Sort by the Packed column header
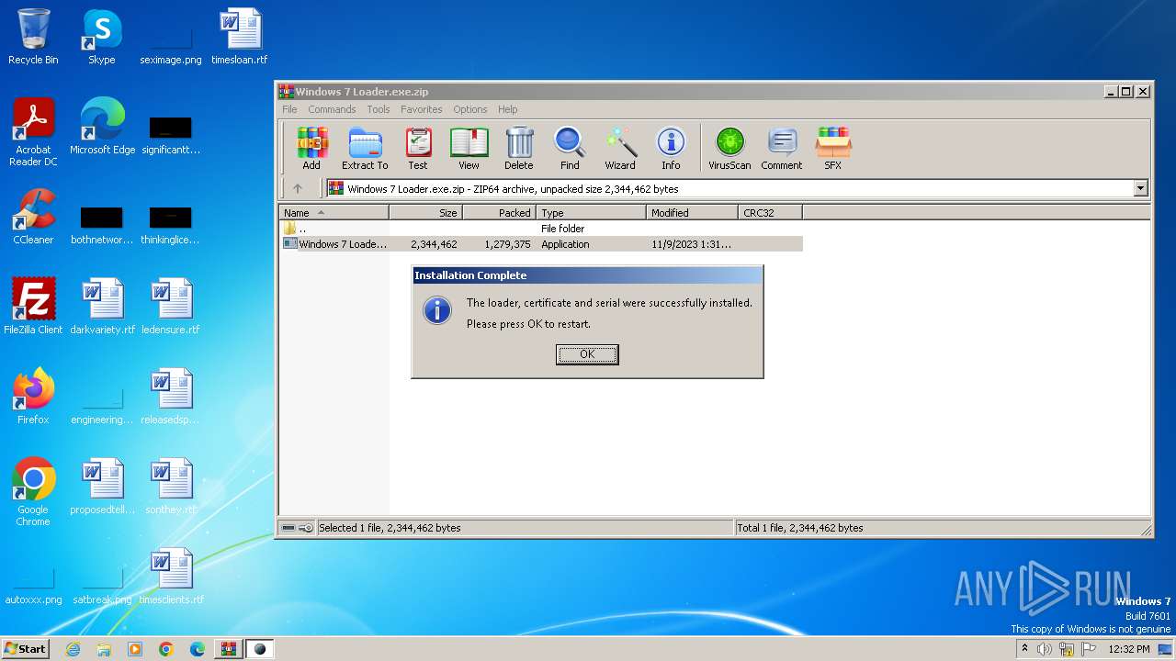The width and height of the screenshot is (1176, 661). (x=499, y=212)
